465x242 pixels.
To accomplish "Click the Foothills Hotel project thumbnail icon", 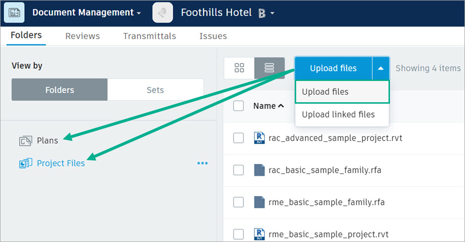I will coord(162,13).
